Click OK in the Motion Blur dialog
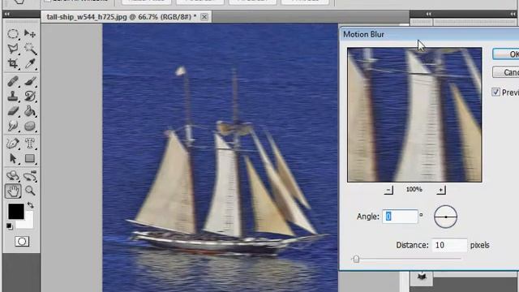Screen dimensions: 519x292 tap(506, 54)
